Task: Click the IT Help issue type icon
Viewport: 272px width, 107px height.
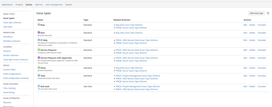Action: [39, 40]
